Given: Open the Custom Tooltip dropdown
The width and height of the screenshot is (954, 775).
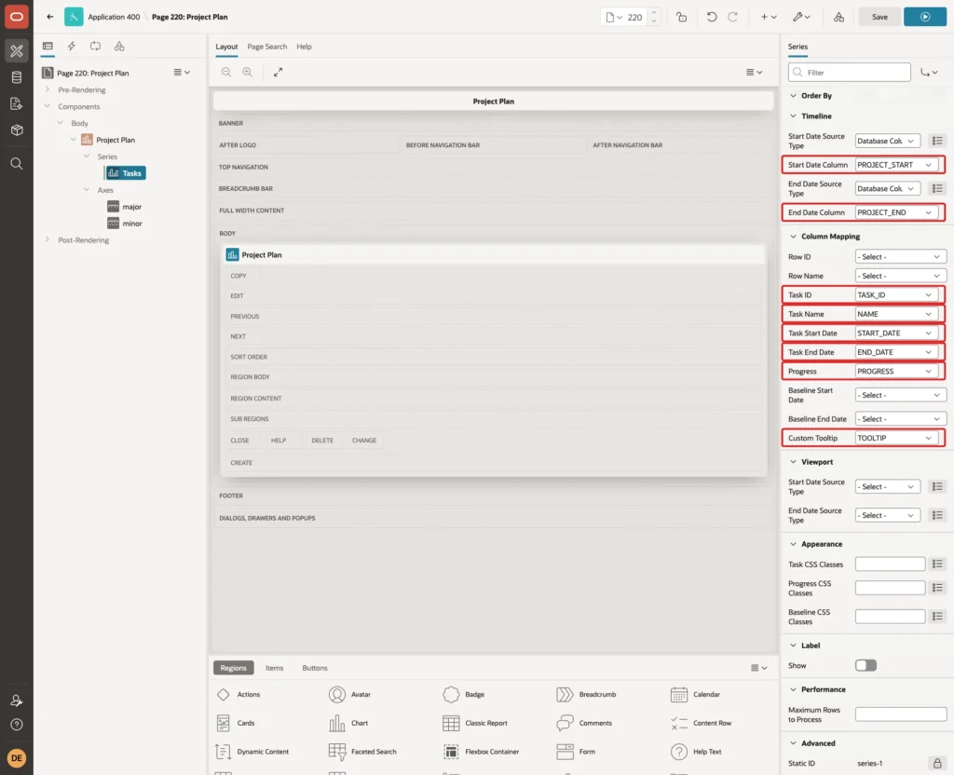Looking at the screenshot, I should tap(895, 438).
